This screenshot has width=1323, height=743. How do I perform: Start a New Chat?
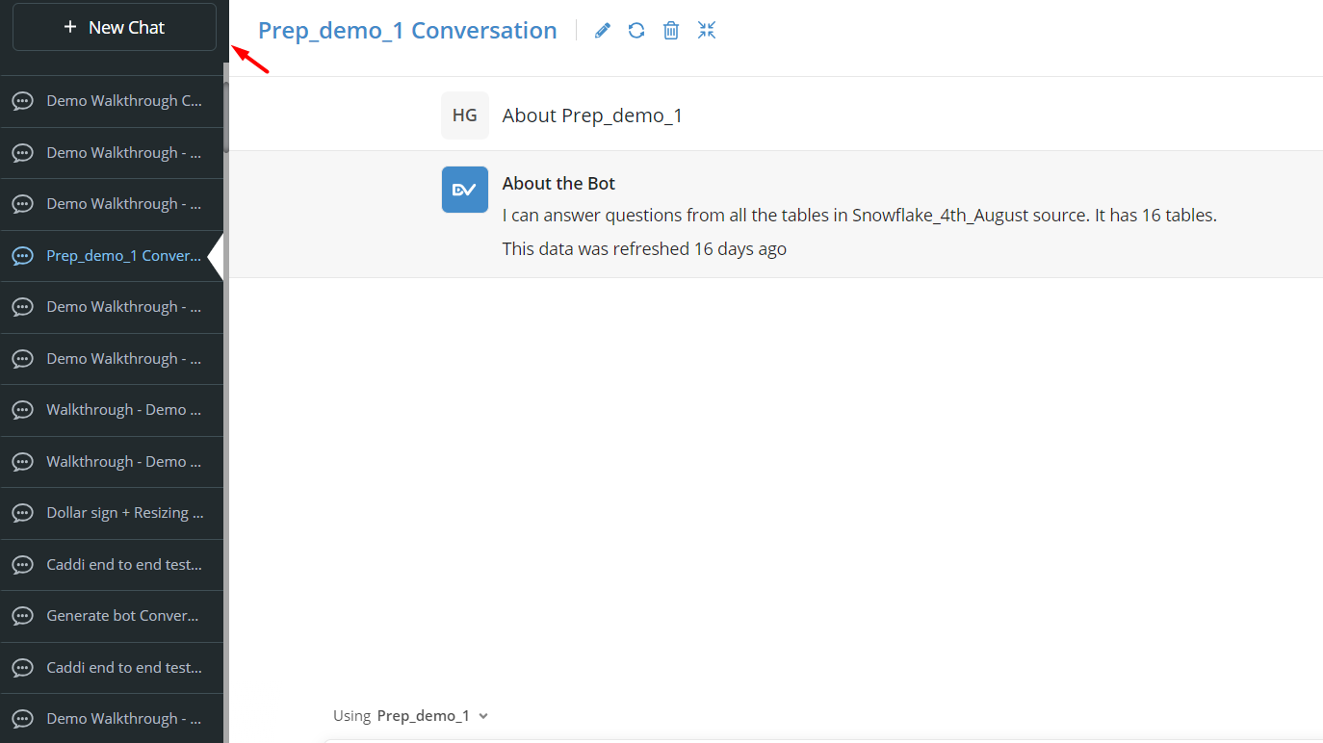(115, 27)
